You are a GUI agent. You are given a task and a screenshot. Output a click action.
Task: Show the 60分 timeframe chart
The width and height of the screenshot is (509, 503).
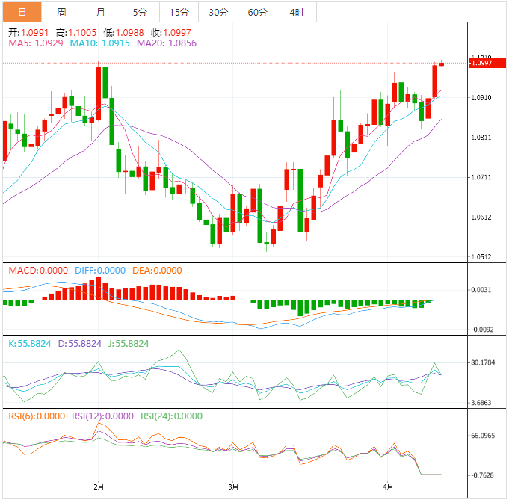257,12
